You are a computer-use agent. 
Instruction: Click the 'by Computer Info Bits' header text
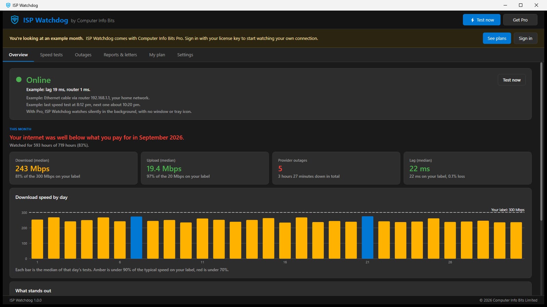point(93,20)
